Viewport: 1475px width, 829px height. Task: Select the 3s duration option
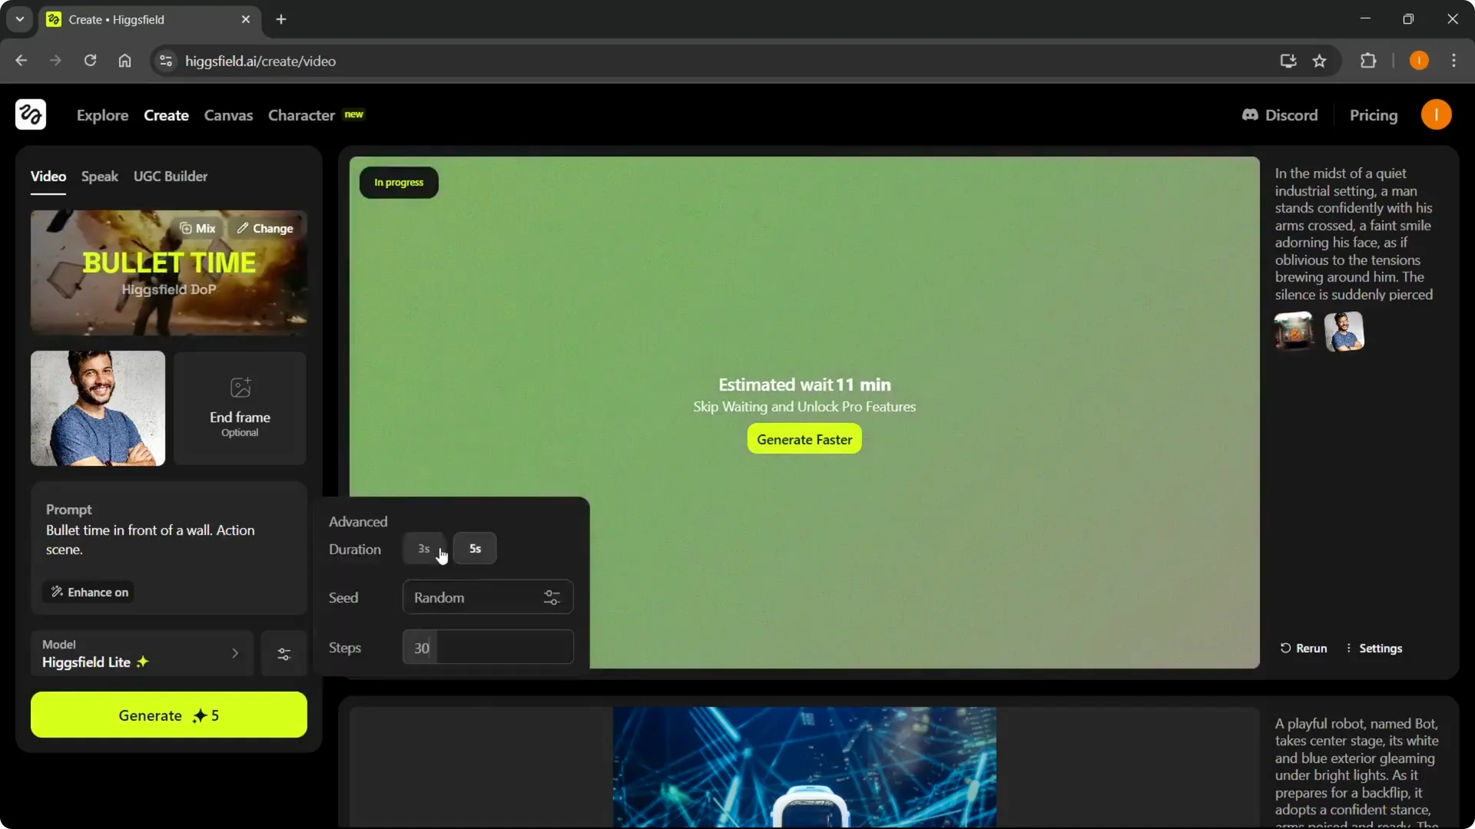(x=423, y=548)
